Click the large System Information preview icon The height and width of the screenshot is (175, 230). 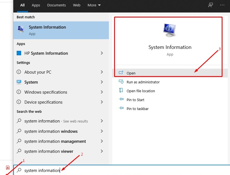tap(169, 30)
